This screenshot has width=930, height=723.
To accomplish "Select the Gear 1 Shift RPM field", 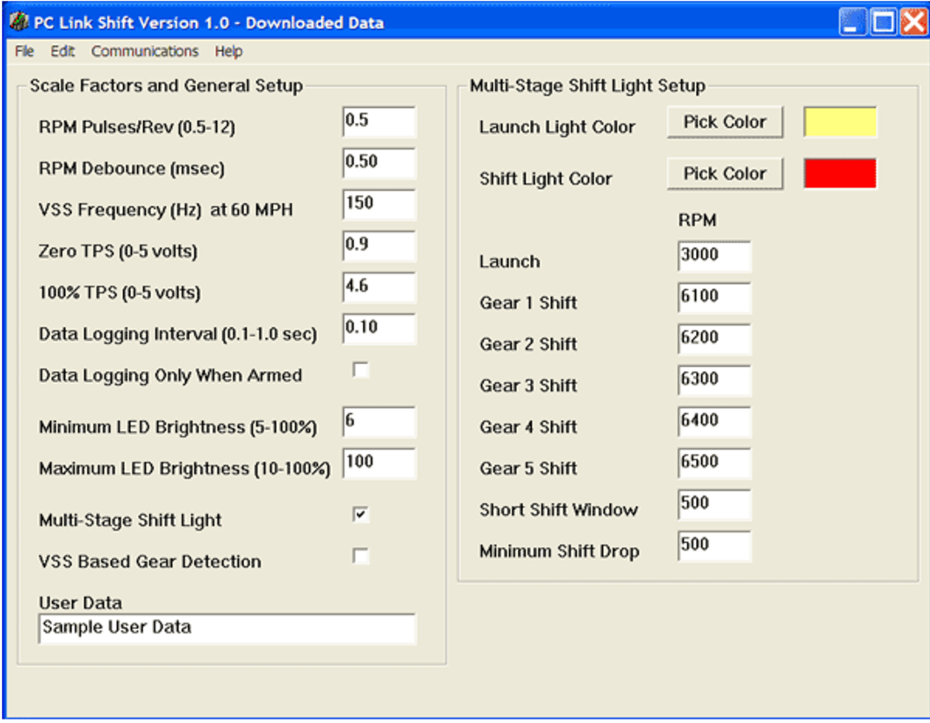I will pos(714,298).
